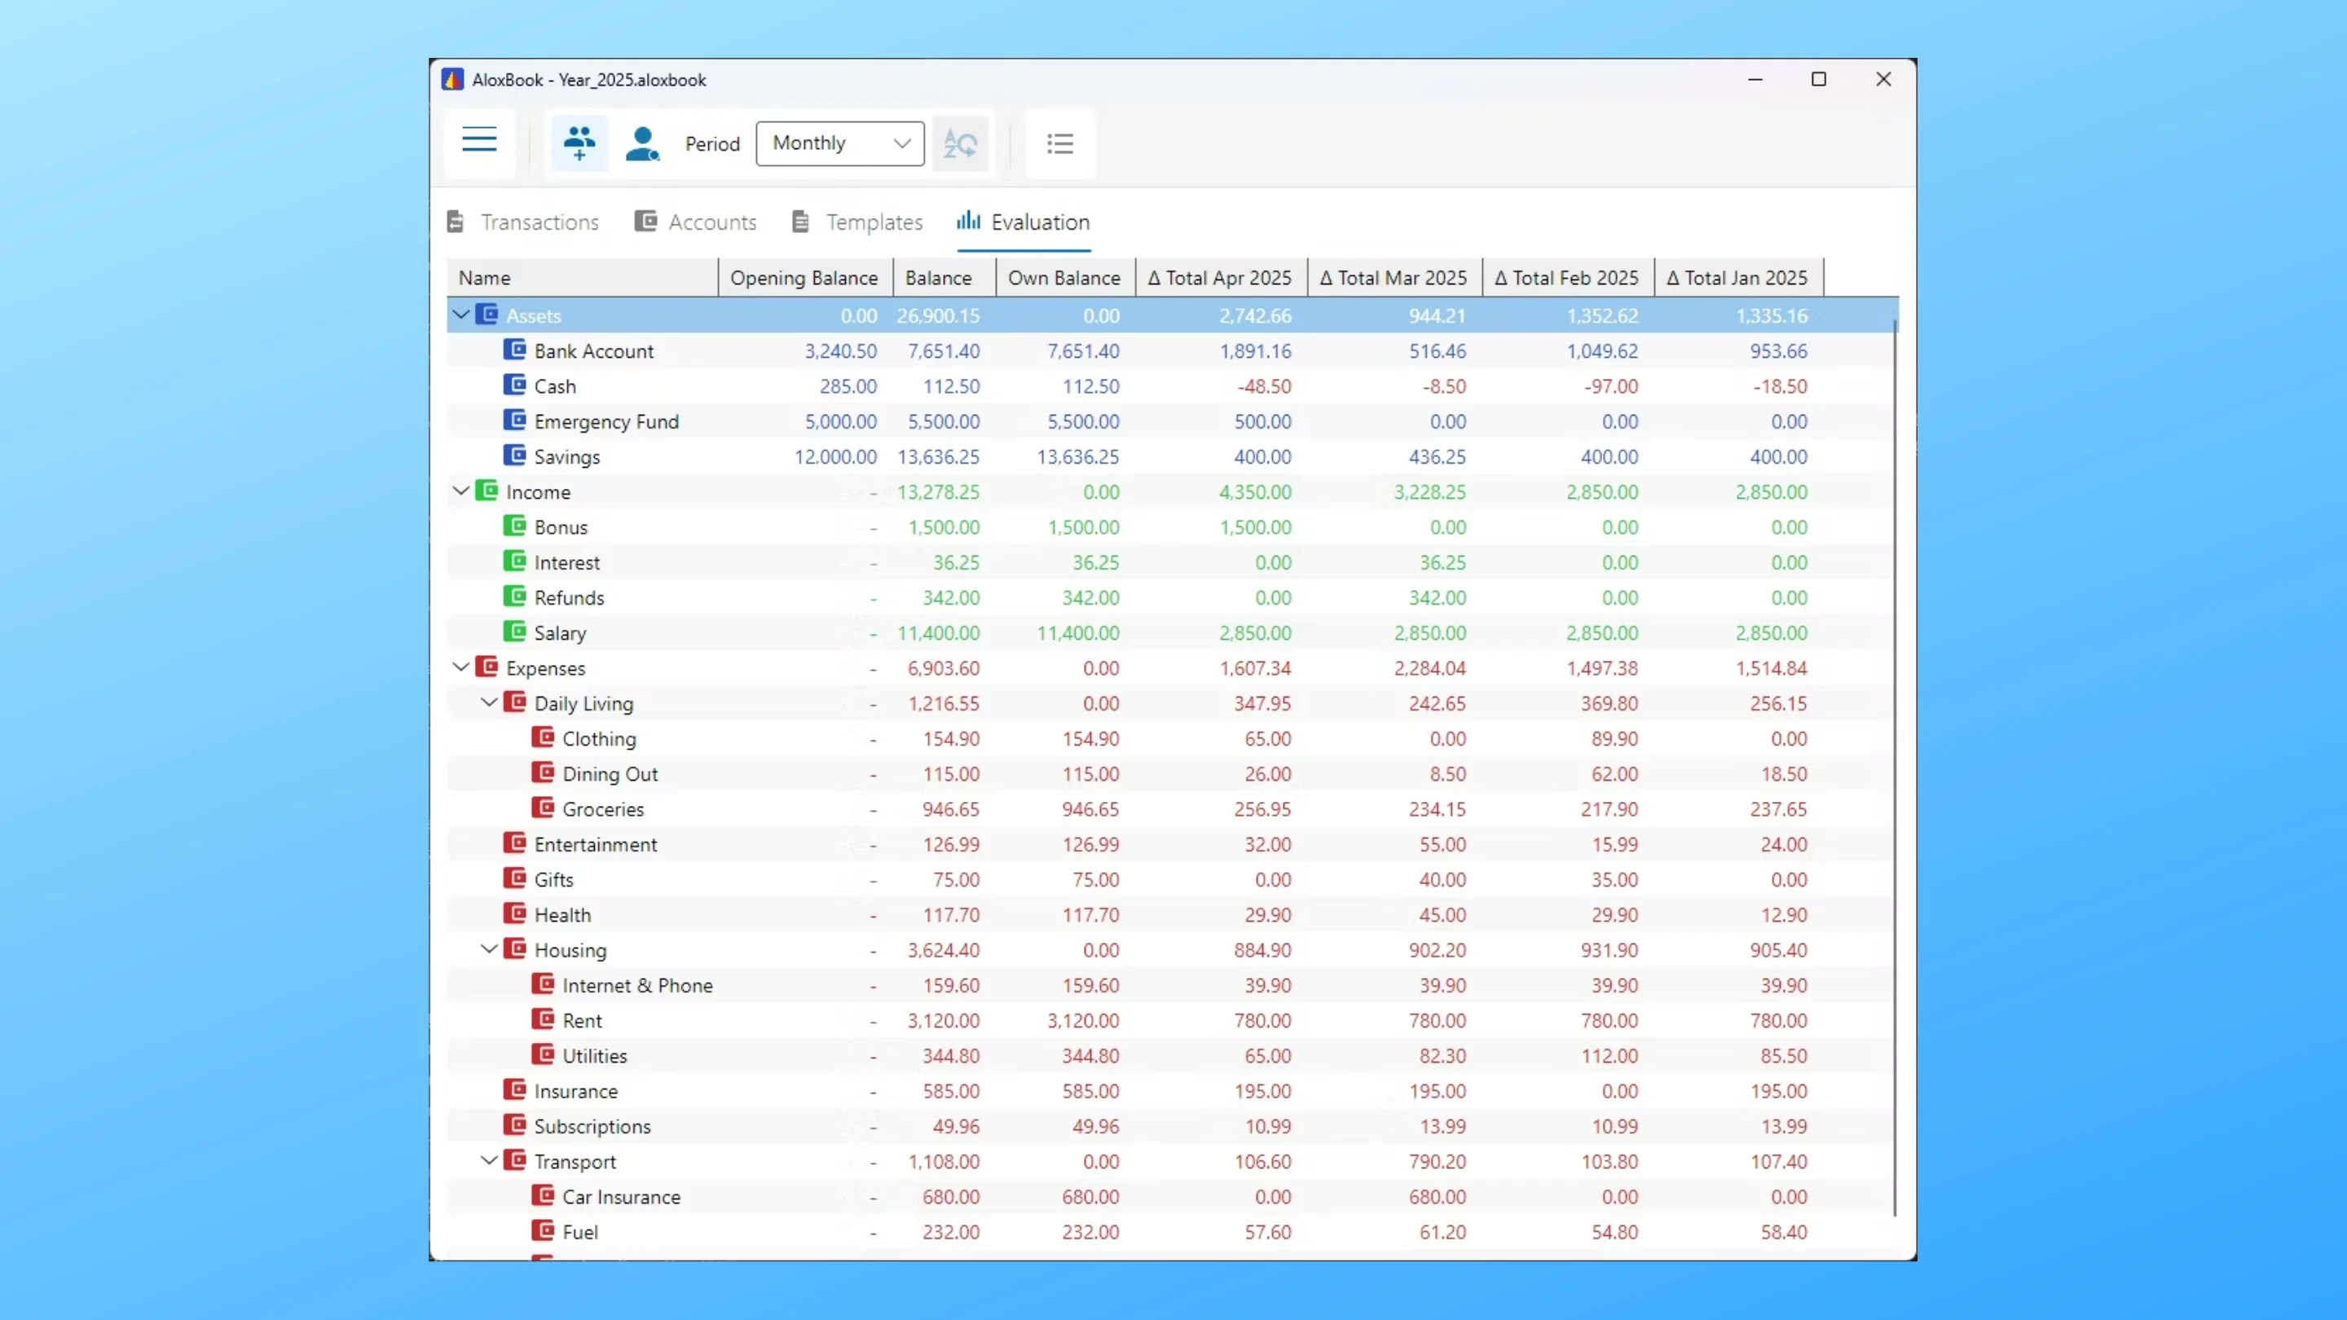Click Assets balance value 26,900.15

[939, 315]
